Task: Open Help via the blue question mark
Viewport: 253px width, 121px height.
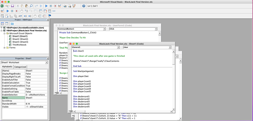Action: click(x=84, y=6)
